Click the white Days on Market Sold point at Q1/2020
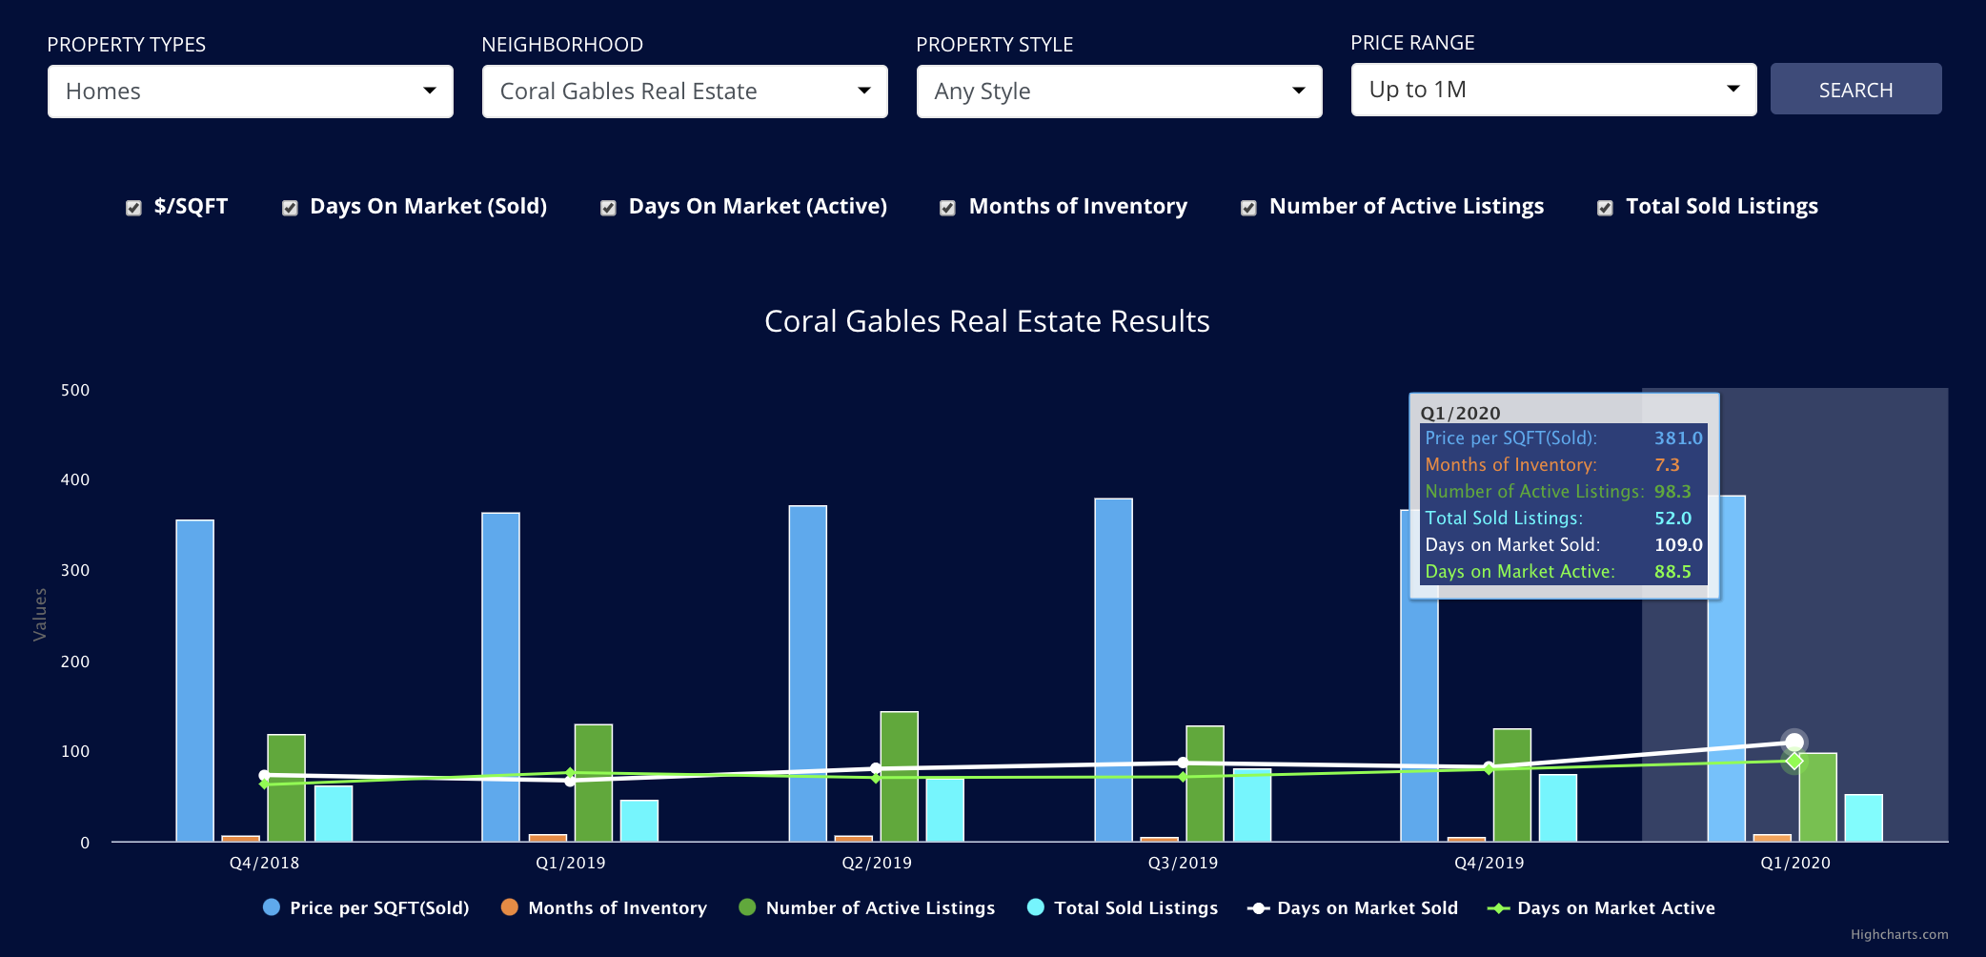This screenshot has width=1986, height=957. click(1794, 742)
